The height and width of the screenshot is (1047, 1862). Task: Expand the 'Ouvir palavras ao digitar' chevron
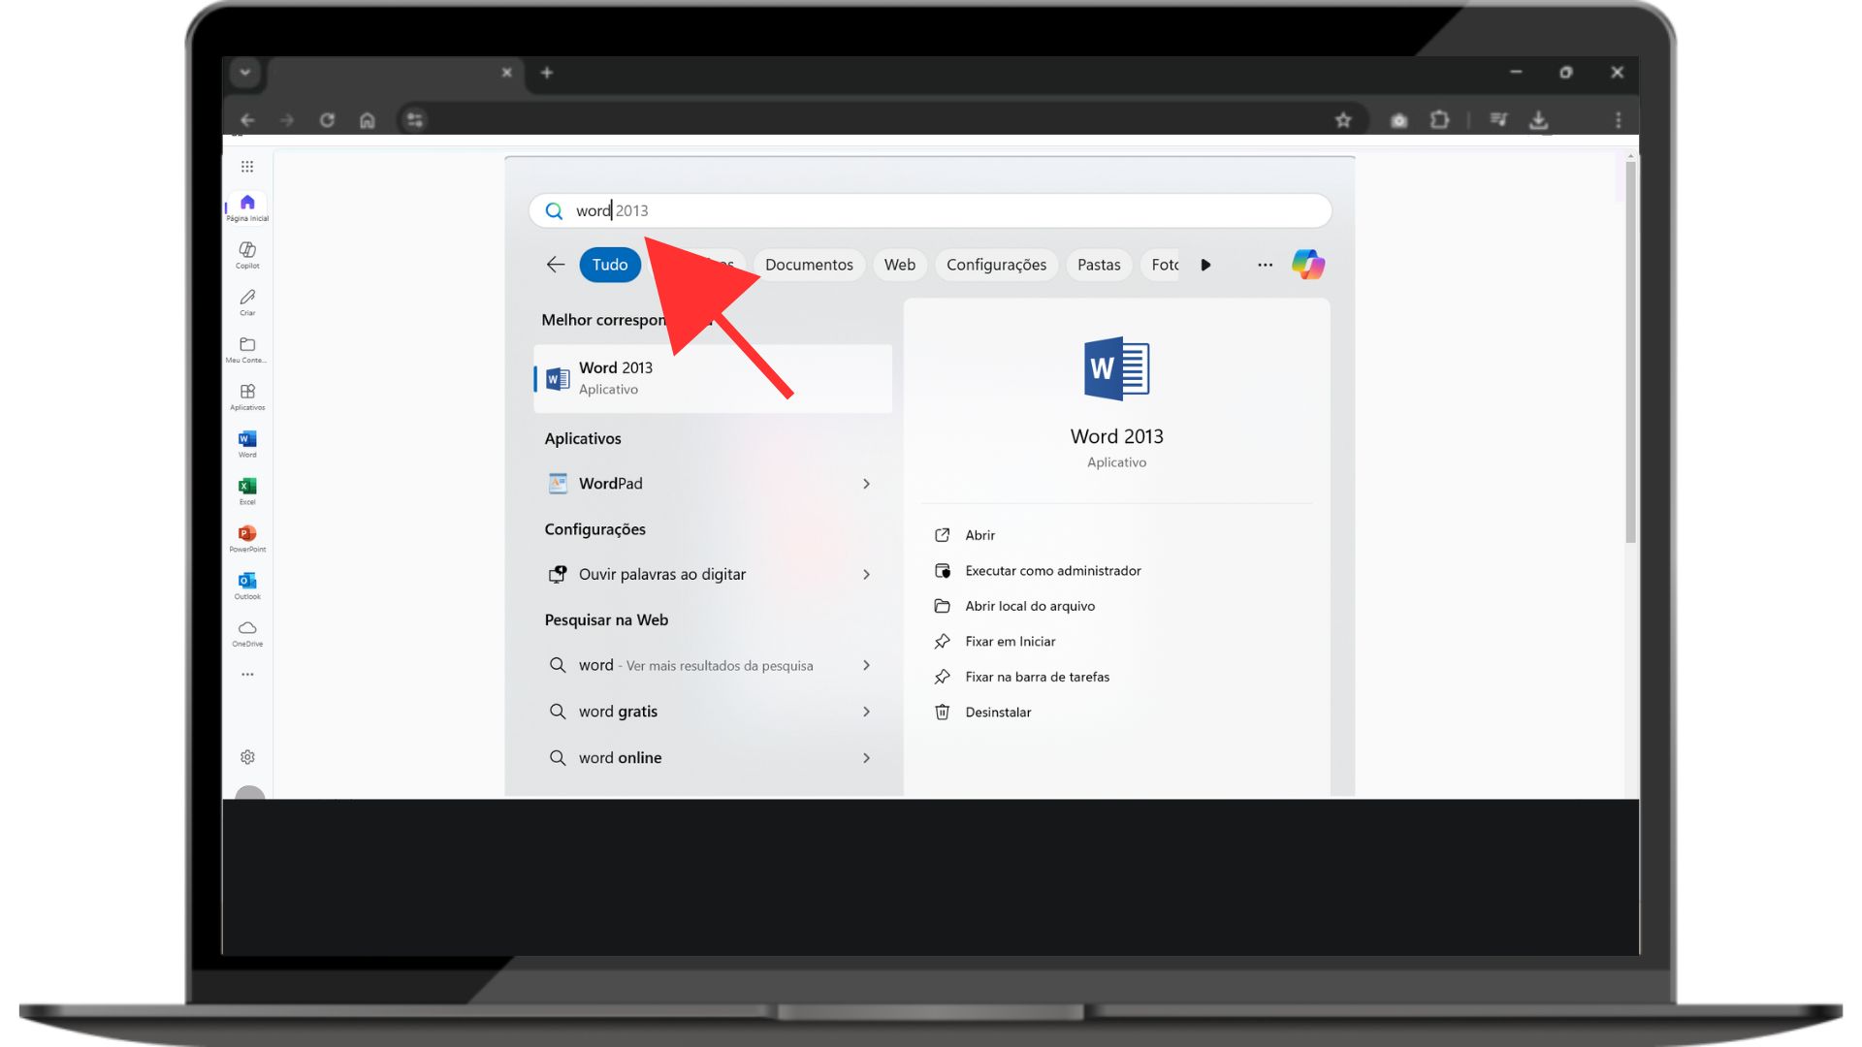866,575
